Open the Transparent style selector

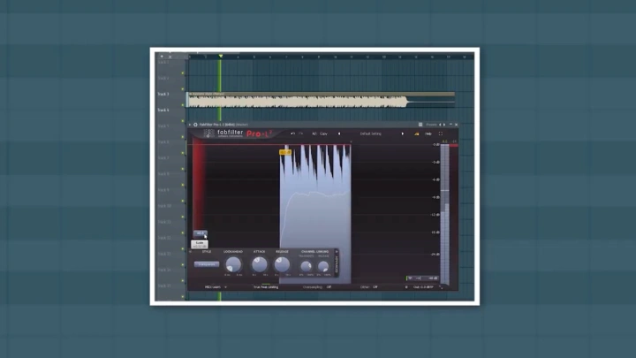207,264
